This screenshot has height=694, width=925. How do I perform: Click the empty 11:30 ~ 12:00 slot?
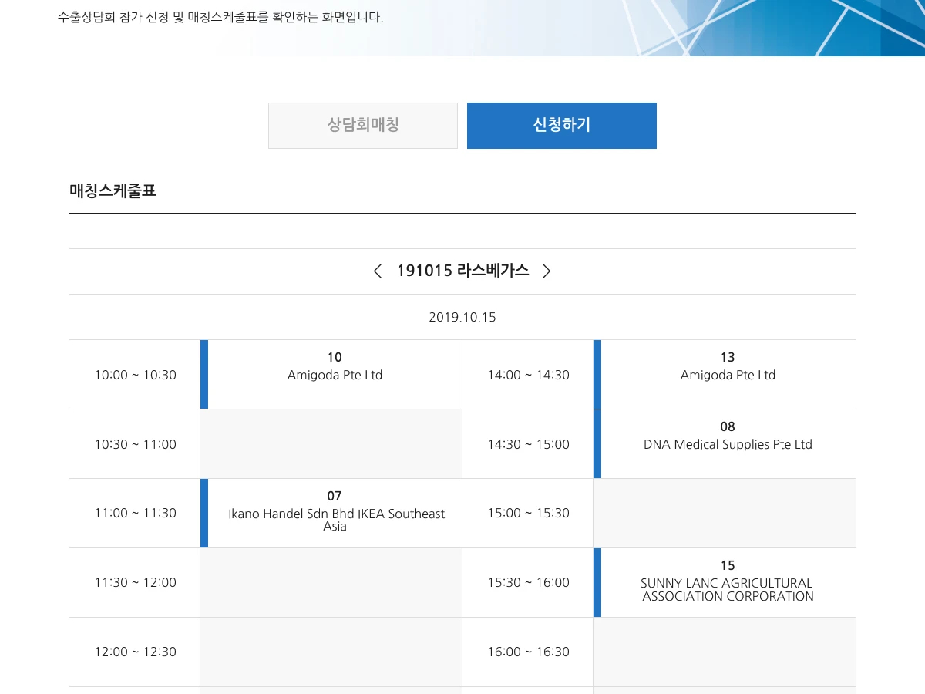coord(331,583)
